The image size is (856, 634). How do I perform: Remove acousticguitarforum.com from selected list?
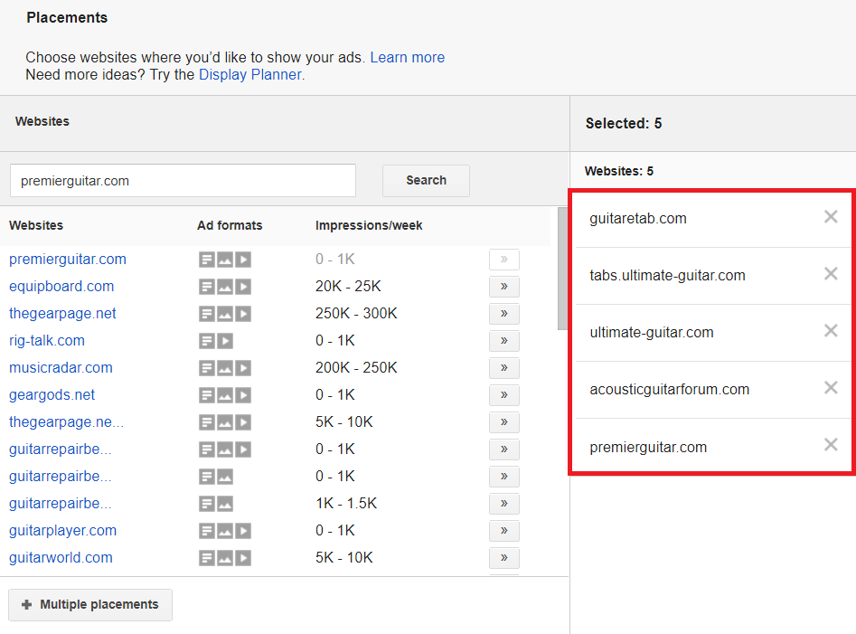pyautogui.click(x=831, y=388)
